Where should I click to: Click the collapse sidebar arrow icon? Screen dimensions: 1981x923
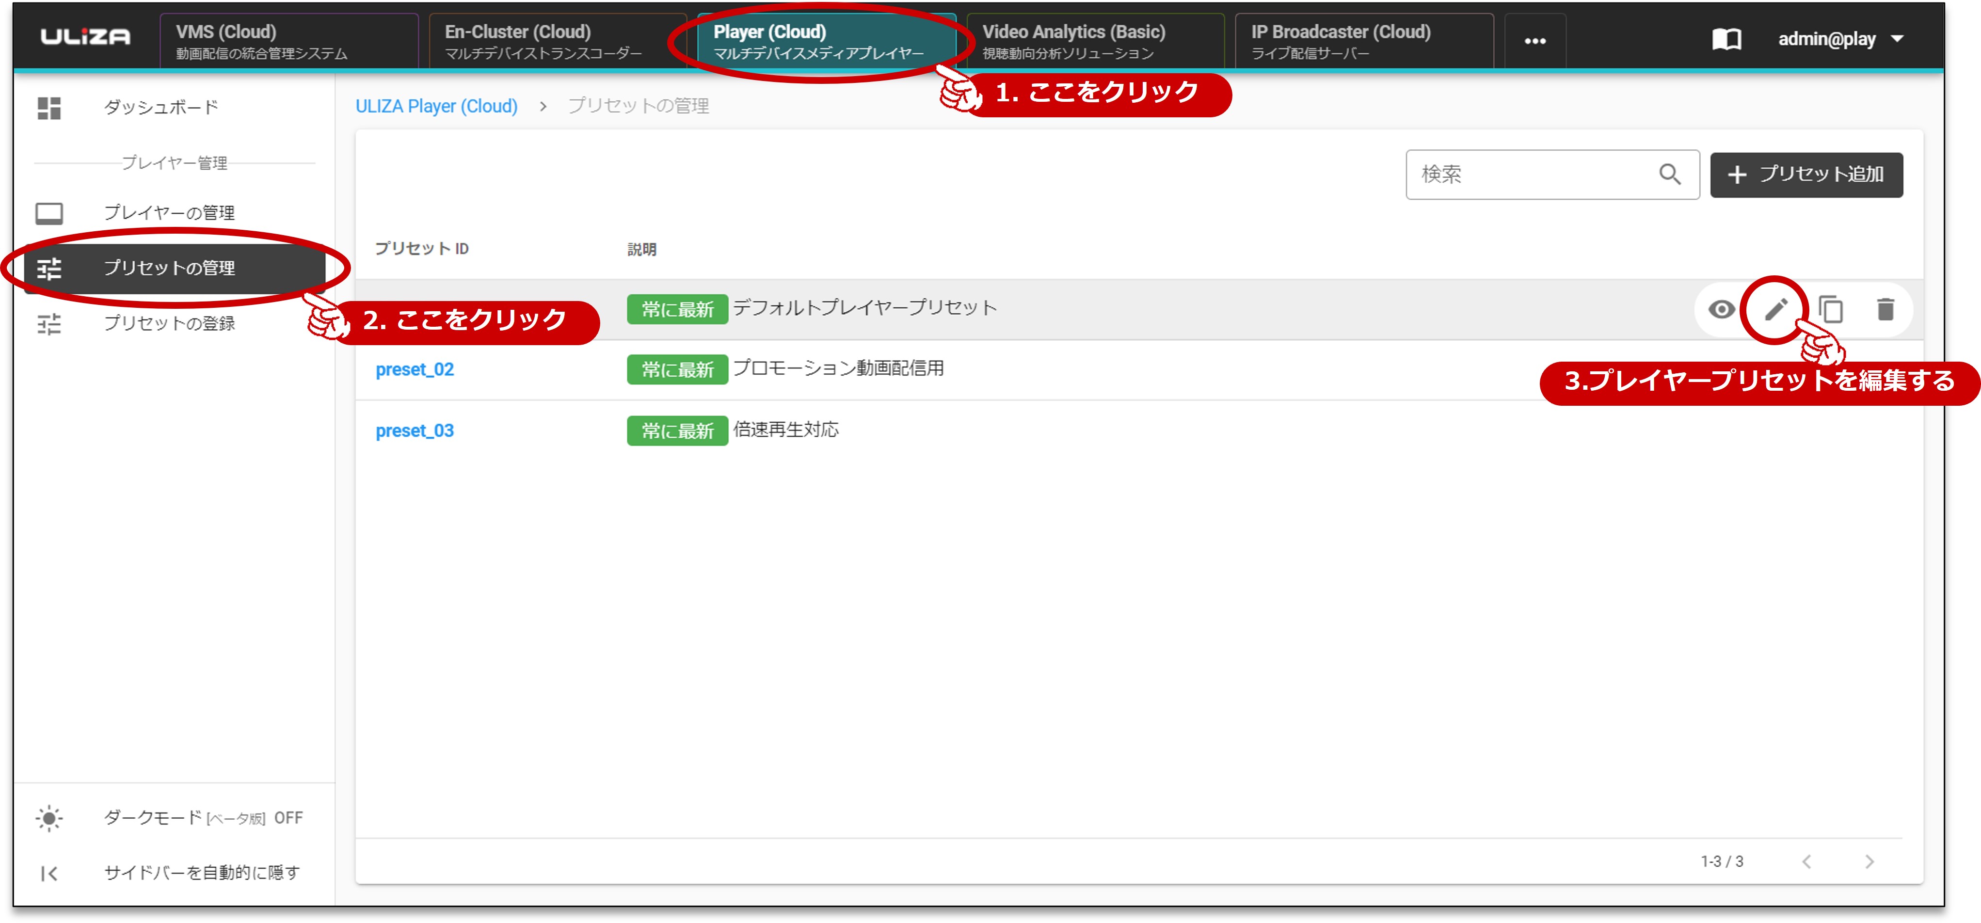pyautogui.click(x=49, y=873)
